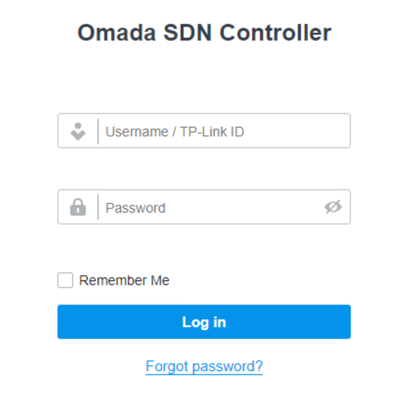The width and height of the screenshot is (410, 402).
Task: Tick the box left of Remember Me
Action: point(65,280)
